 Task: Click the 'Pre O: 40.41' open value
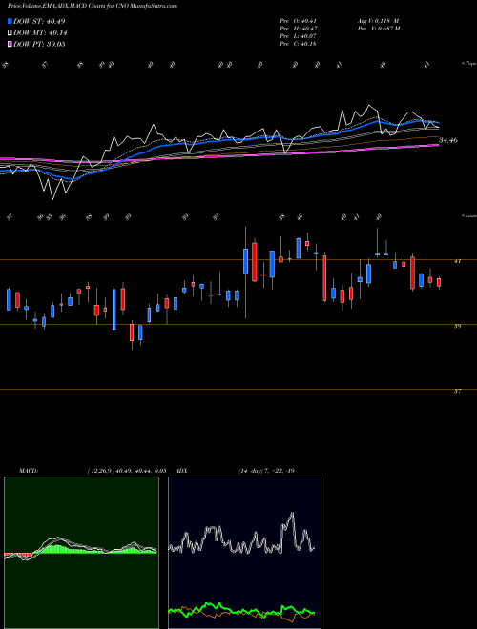pyautogui.click(x=299, y=21)
